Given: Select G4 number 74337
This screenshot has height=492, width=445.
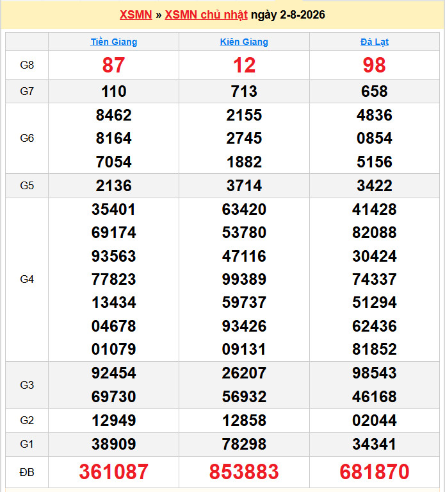Looking at the screenshot, I should pyautogui.click(x=374, y=279).
